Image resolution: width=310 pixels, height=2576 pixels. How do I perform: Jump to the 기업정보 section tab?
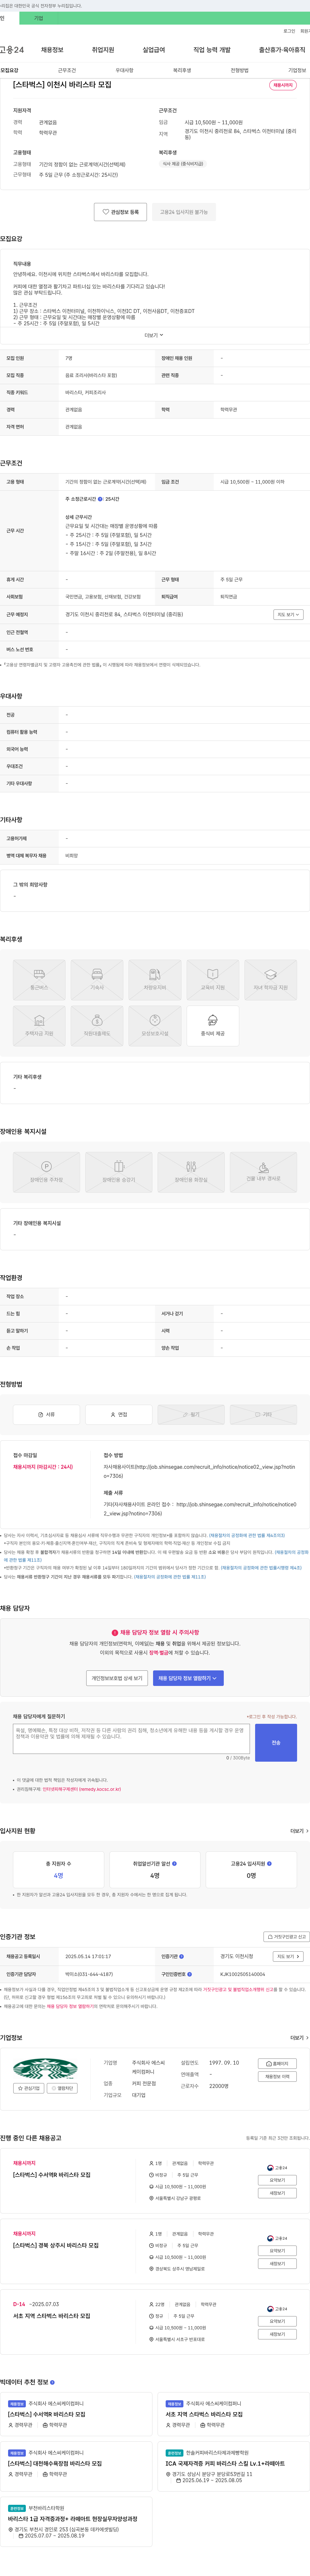(297, 71)
